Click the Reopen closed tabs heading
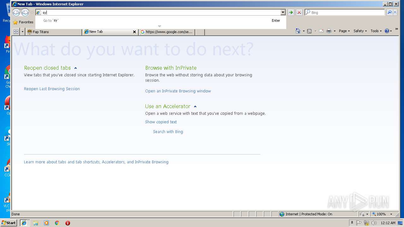The width and height of the screenshot is (404, 227). pyautogui.click(x=47, y=68)
